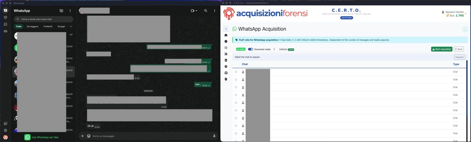Open the Communities icon in WhatsApp sidebar
Viewport: 471px width, 142px height.
coord(5,31)
